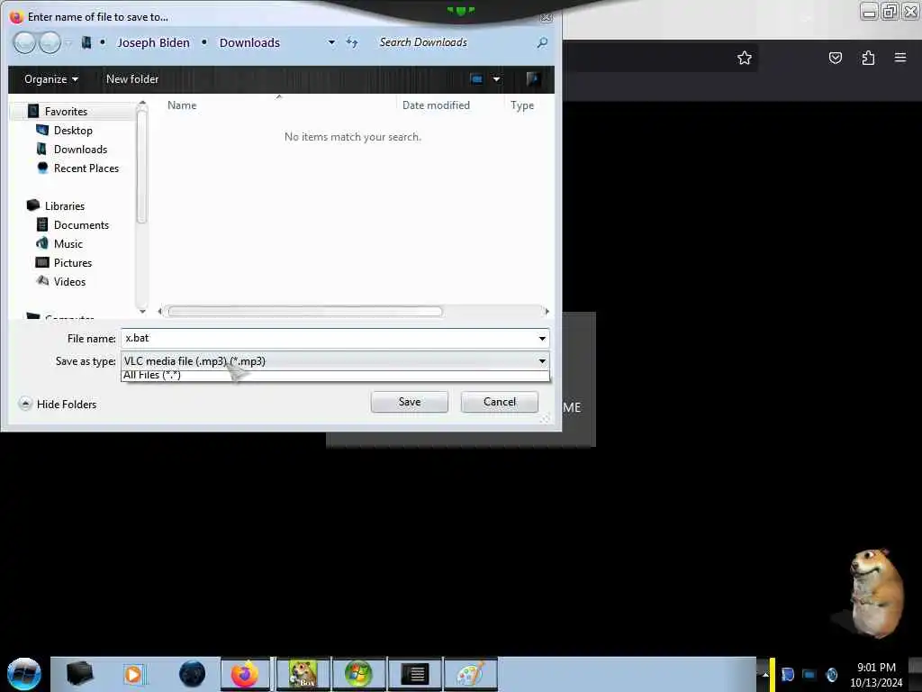This screenshot has width=922, height=692.
Task: Sort by the Name column header
Action: click(182, 105)
